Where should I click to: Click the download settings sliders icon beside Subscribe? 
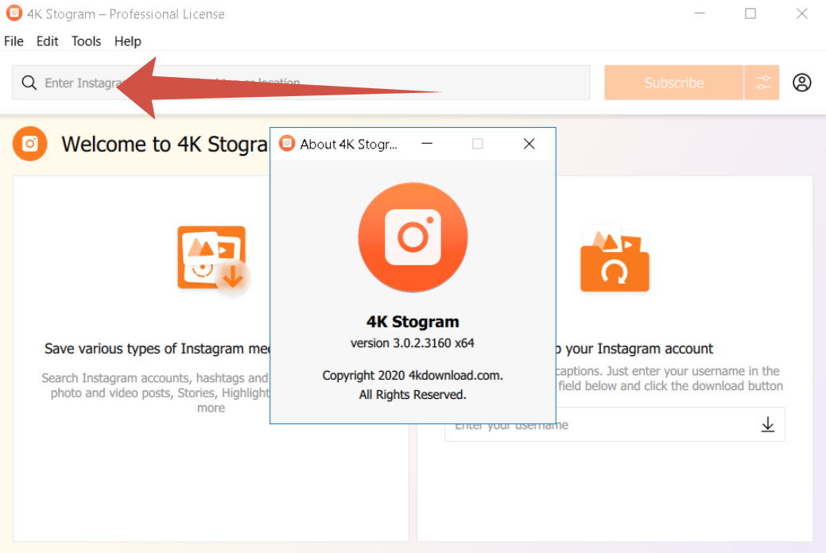762,83
